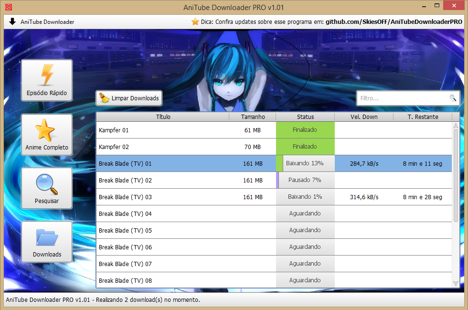The width and height of the screenshot is (468, 310).
Task: Click the broom Limpar Downloads button
Action: [129, 98]
